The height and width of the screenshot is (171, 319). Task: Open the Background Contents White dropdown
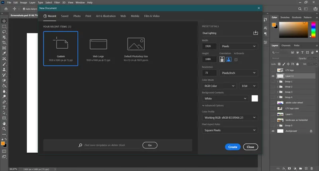click(x=225, y=98)
